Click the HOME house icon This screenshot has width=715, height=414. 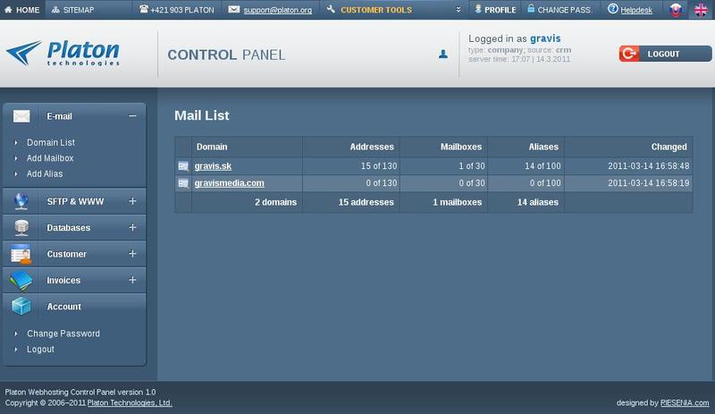point(8,10)
